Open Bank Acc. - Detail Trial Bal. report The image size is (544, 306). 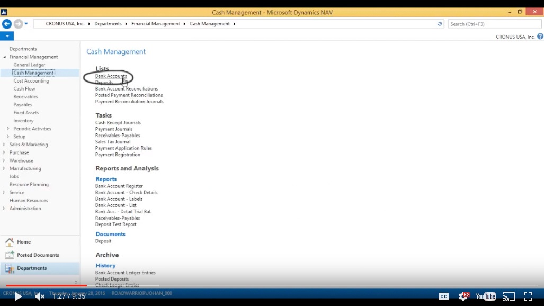123,212
